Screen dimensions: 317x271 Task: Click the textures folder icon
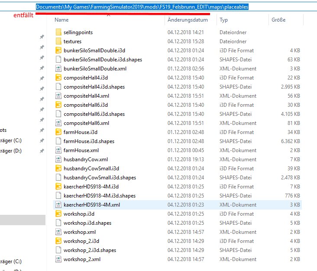point(58,41)
